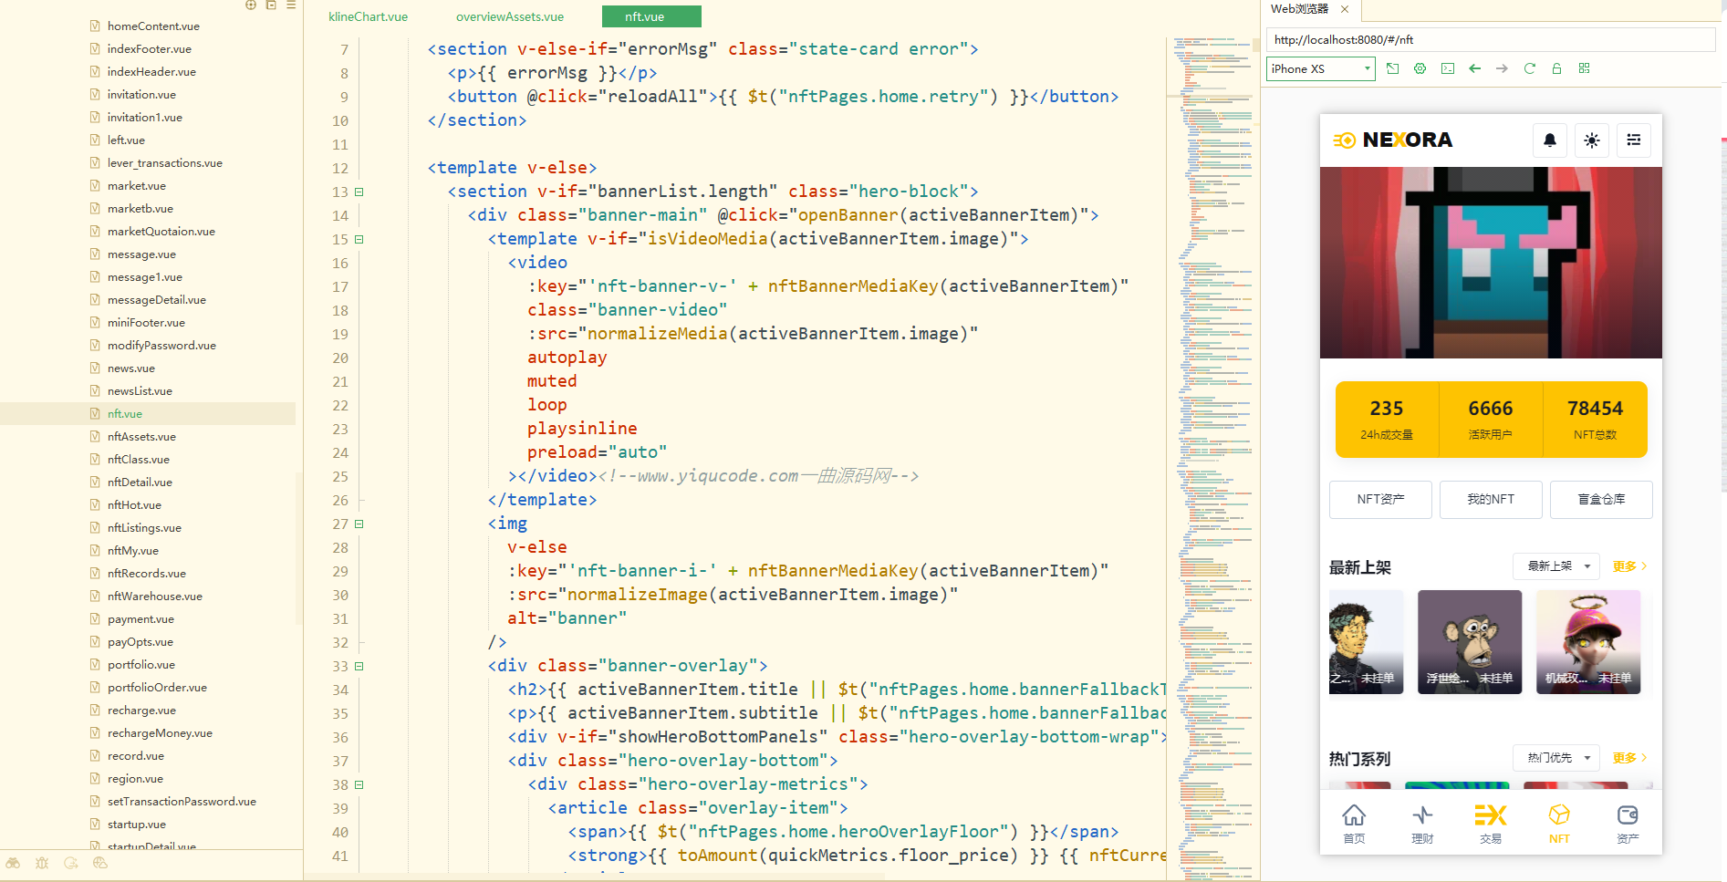Click the sync arrow icon in status bar
The image size is (1727, 882).
tap(71, 863)
